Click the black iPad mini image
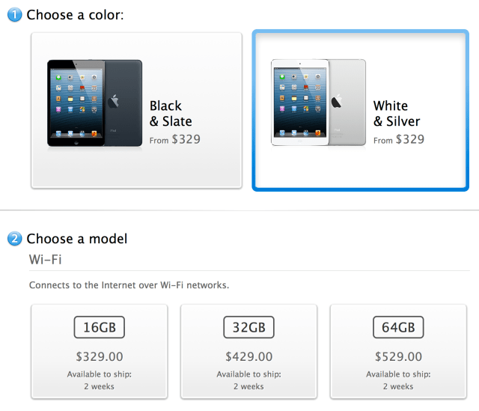 (x=94, y=103)
